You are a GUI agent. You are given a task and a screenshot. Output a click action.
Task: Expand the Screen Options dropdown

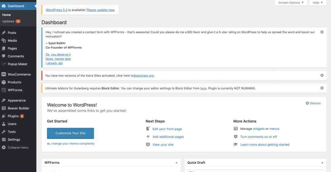click(291, 3)
